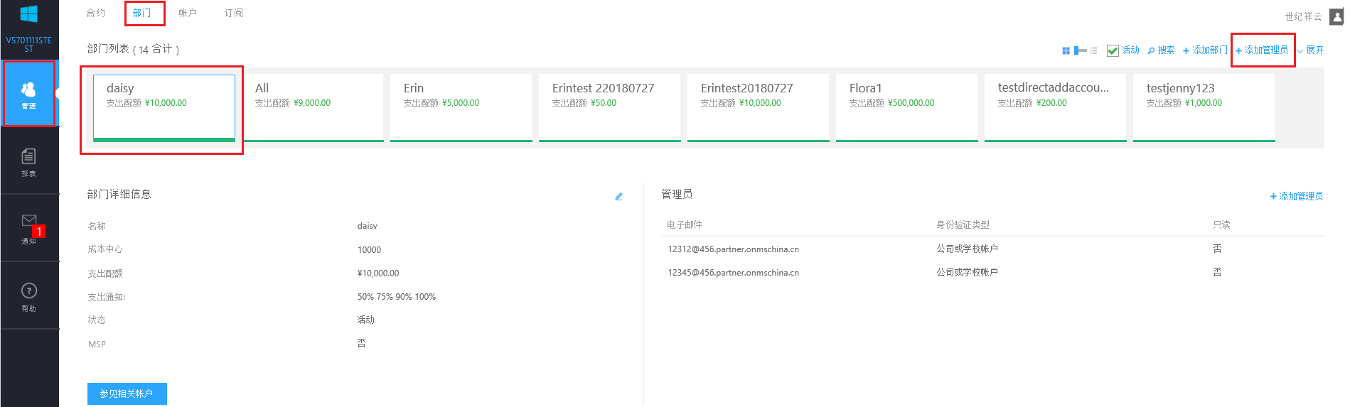Switch to list view icon
1350x407 pixels.
point(1093,50)
